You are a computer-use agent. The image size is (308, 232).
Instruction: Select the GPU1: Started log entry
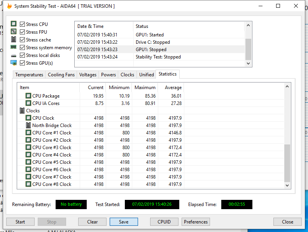160,35
